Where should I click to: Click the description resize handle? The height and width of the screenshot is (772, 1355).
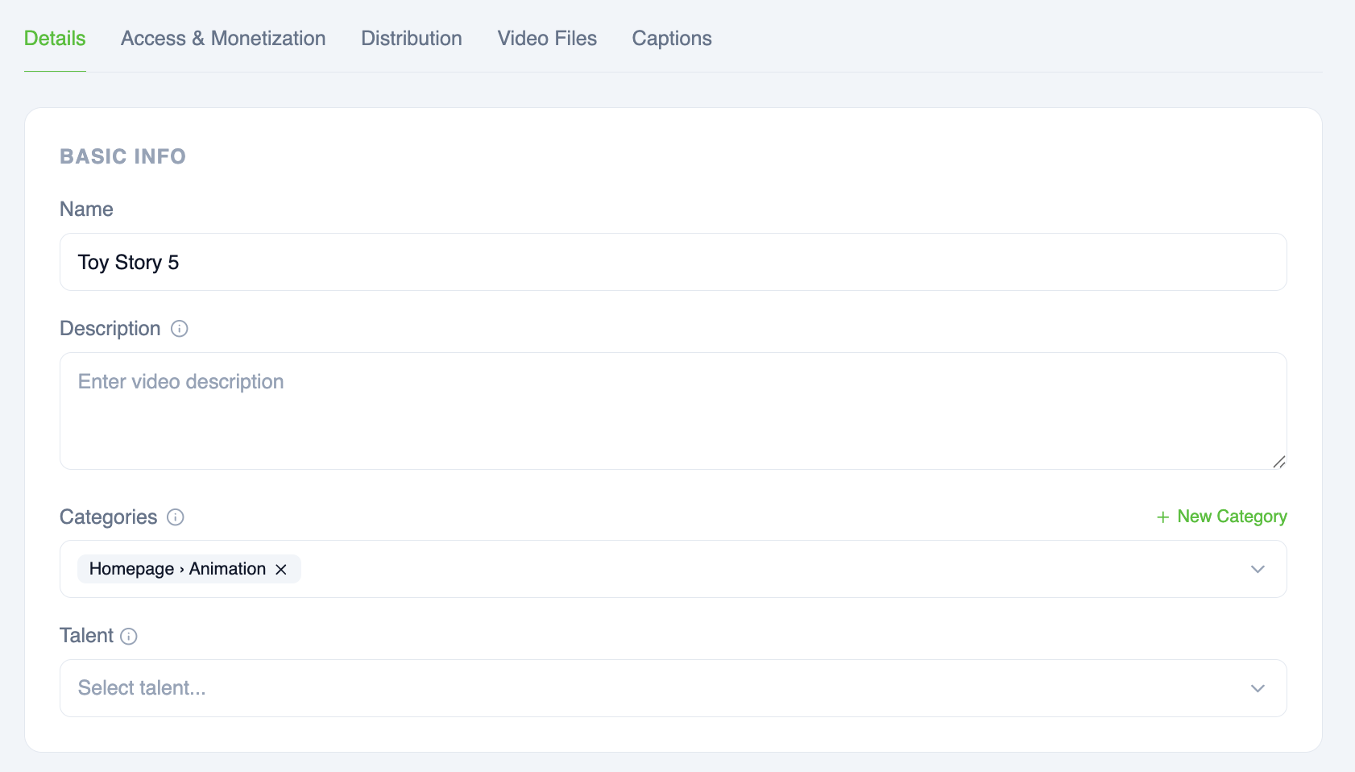(1278, 462)
